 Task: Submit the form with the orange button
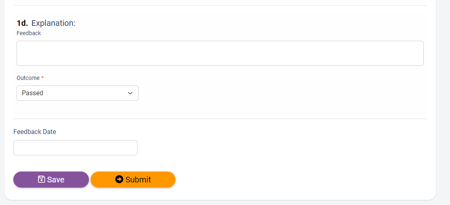point(133,180)
